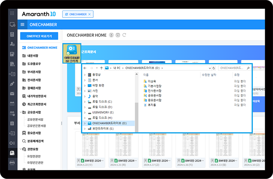Click the up arrow in the explorer toolbar
Image resolution: width=273 pixels, height=179 pixels.
101,68
